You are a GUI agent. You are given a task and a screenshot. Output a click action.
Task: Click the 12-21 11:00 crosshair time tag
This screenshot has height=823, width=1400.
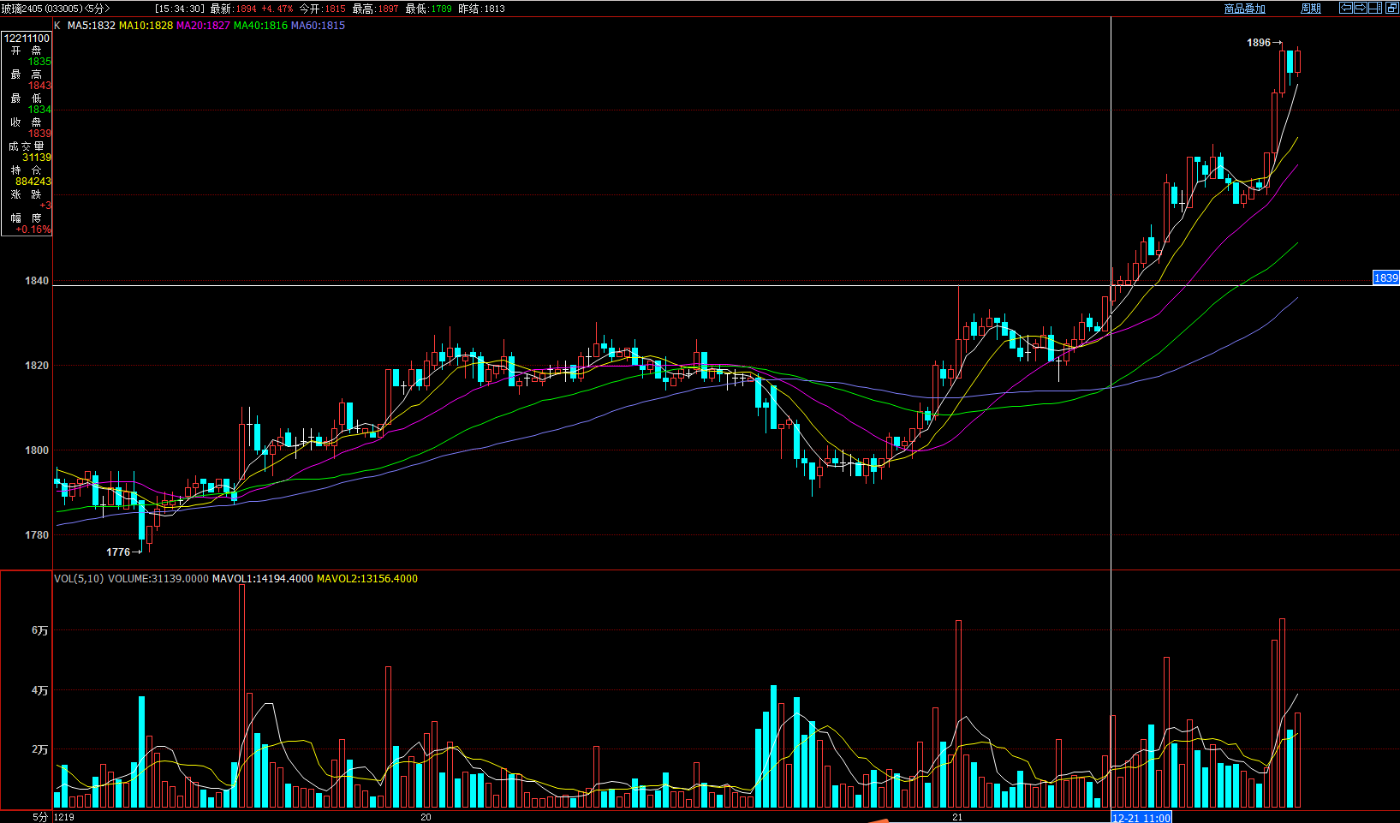[1141, 818]
